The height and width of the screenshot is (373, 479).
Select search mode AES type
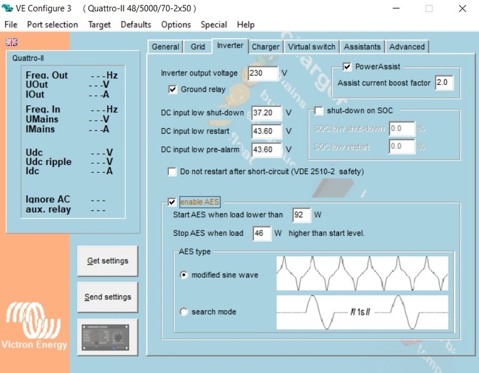[x=184, y=312]
